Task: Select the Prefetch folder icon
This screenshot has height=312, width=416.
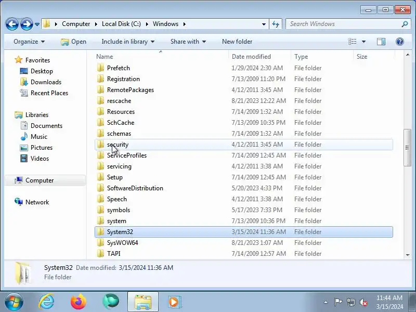Action: [x=100, y=68]
